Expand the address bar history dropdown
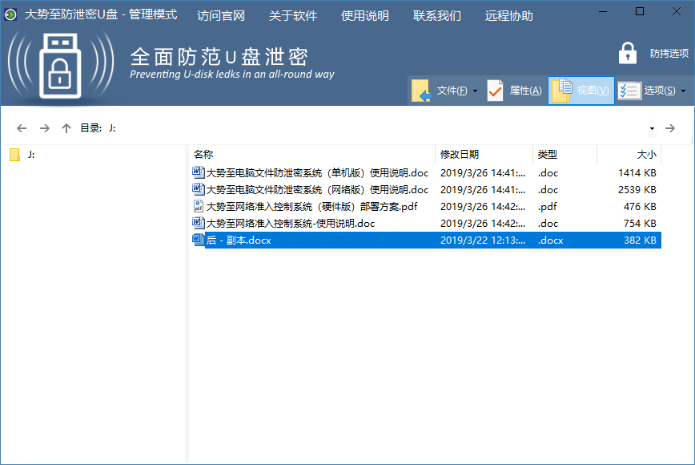Viewport: 695px width, 465px height. [x=652, y=128]
